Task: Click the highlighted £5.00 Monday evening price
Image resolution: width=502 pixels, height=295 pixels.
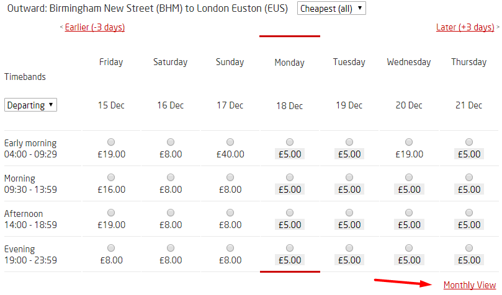Action: pos(290,260)
